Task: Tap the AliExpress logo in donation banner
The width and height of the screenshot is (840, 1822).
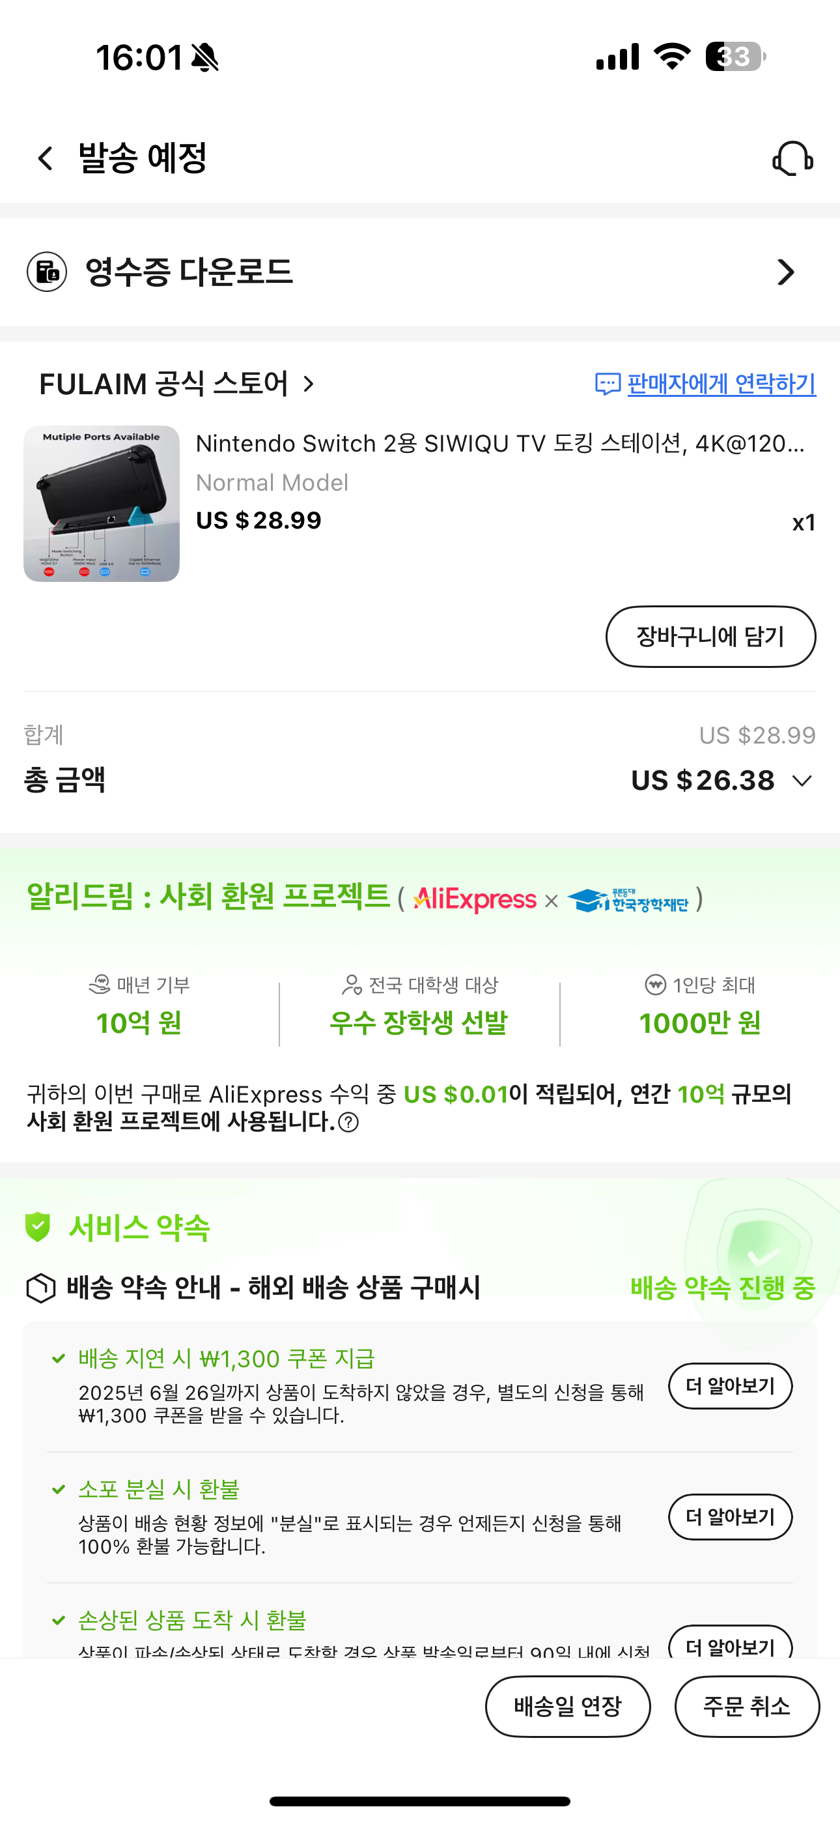Action: (475, 900)
